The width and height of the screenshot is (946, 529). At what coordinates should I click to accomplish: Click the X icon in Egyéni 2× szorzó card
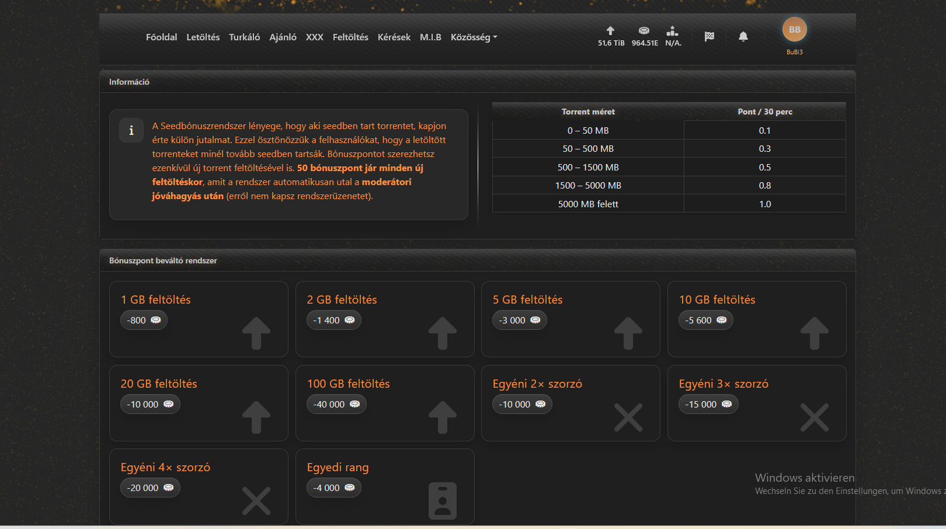point(628,417)
